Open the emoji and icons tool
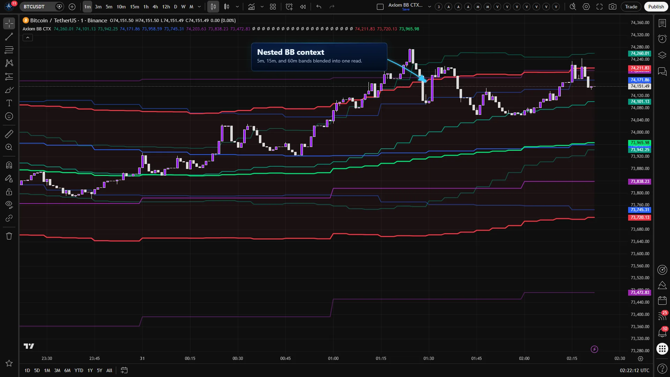This screenshot has width=670, height=377. pyautogui.click(x=9, y=116)
